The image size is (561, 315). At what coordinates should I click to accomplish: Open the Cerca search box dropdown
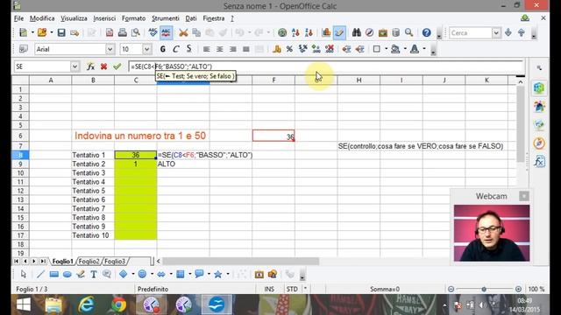[x=496, y=33]
